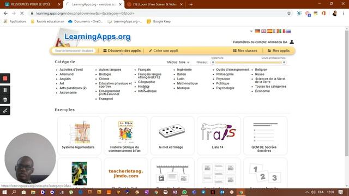Open the Windows notification center
Viewport: 349px width, 196px height.
340,192
